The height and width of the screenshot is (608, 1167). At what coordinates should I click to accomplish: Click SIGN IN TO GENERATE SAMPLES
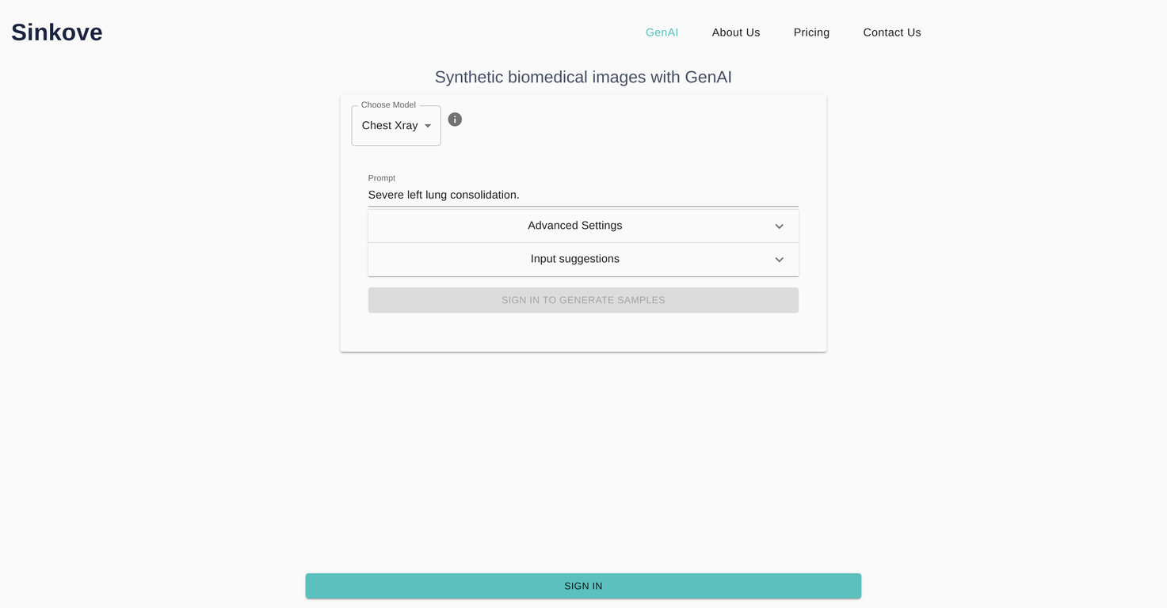pyautogui.click(x=583, y=300)
